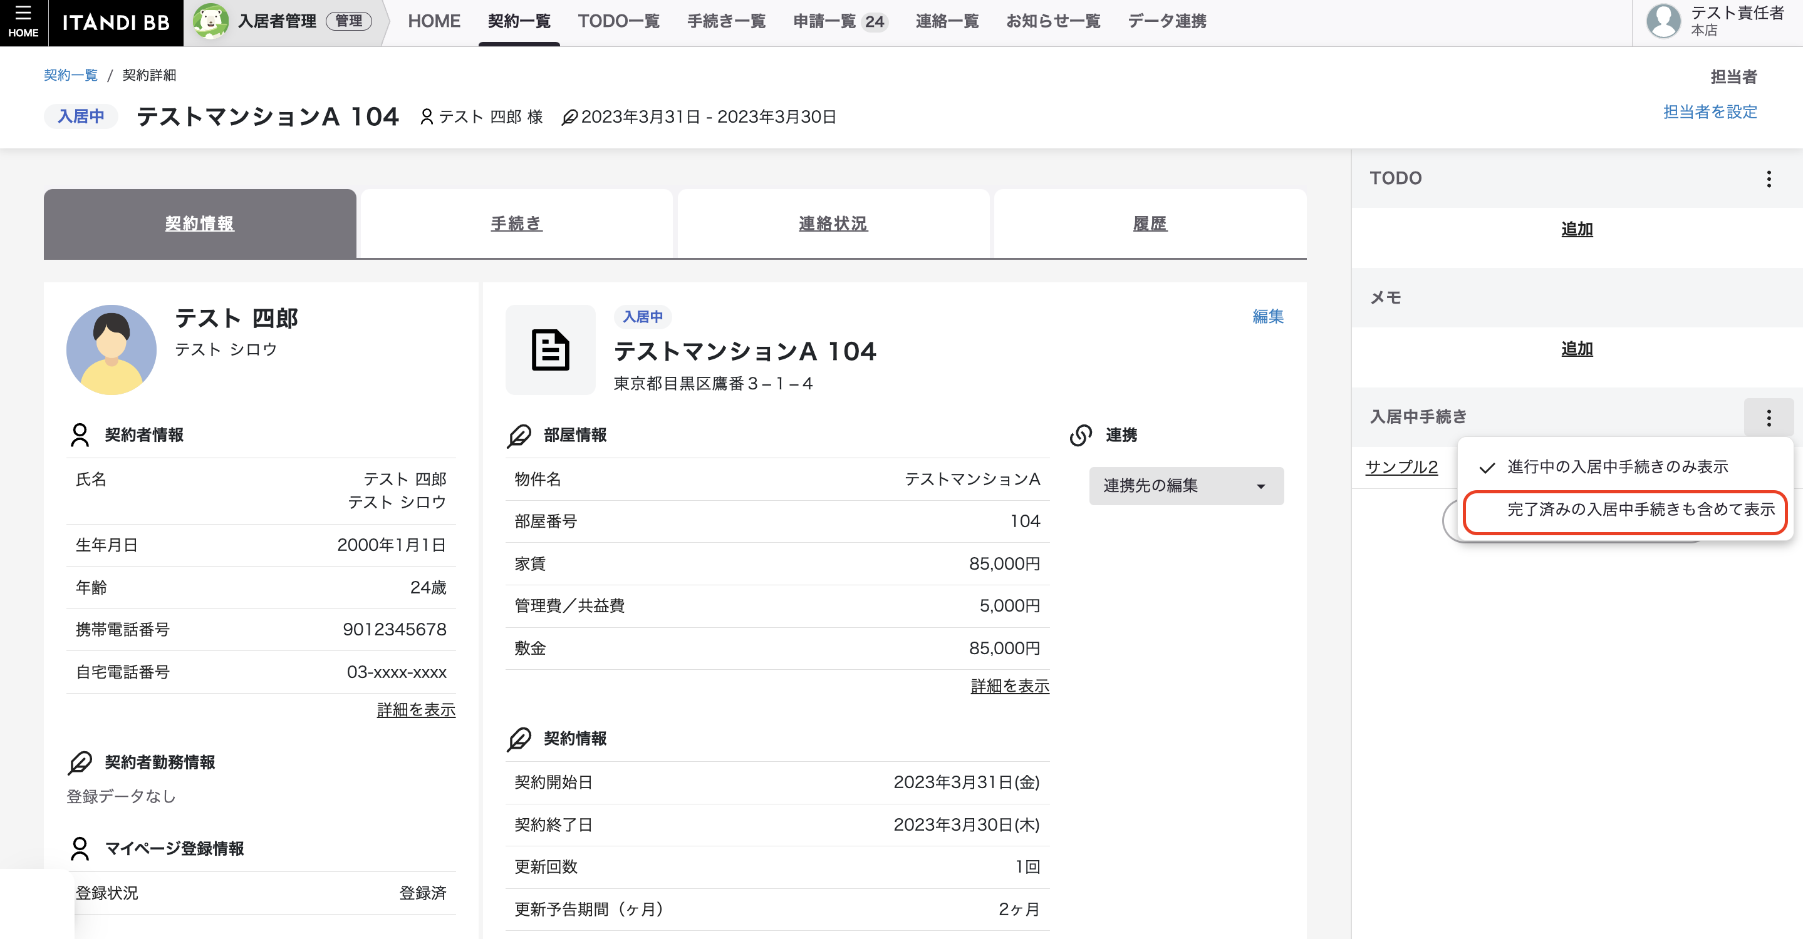Image resolution: width=1803 pixels, height=939 pixels.
Task: Switch to the 連絡状況 tab
Action: (x=833, y=223)
